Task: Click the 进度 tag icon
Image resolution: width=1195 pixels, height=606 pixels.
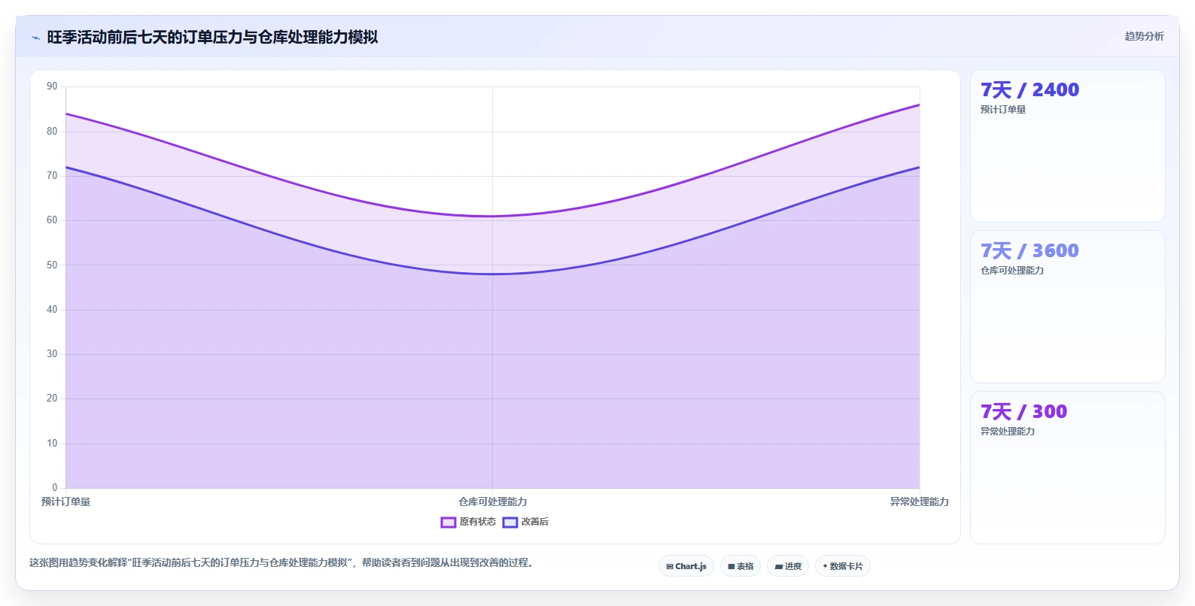Action: pos(779,567)
